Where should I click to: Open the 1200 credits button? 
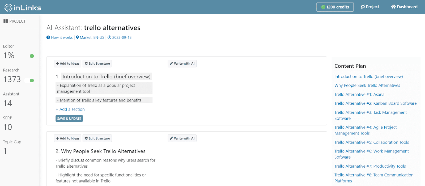pos(335,7)
